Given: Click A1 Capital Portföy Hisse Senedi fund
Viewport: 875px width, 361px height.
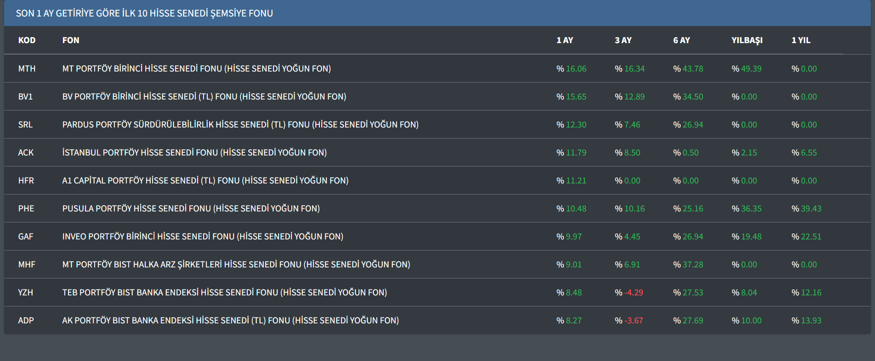Looking at the screenshot, I should coord(205,181).
